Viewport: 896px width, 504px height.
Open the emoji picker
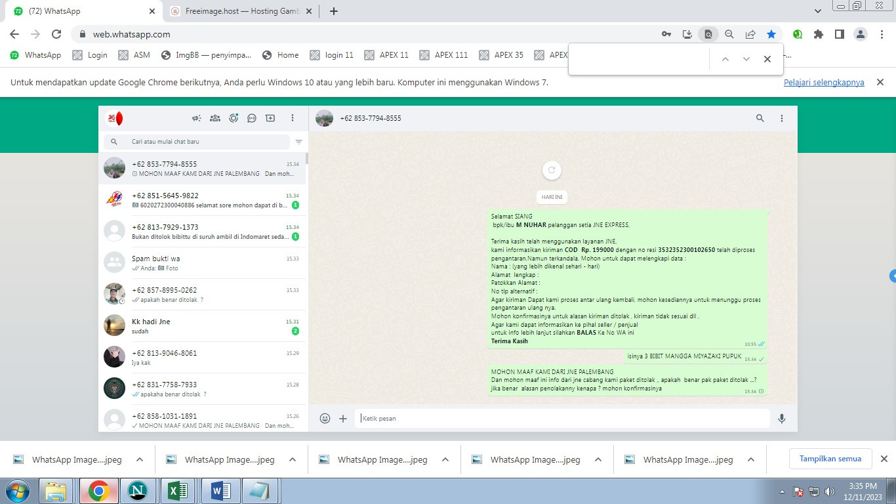(325, 418)
